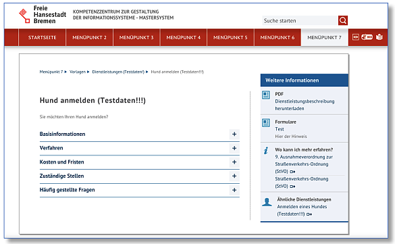The width and height of the screenshot is (395, 244).
Task: Expand Kosten und Fristen plus button
Action: 234,162
